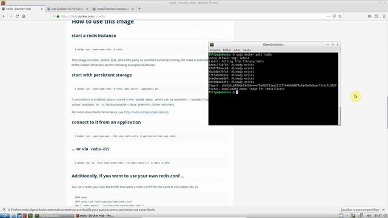Click 'start with persistent storage' heading
This screenshot has height=218, width=388.
pyautogui.click(x=102, y=75)
